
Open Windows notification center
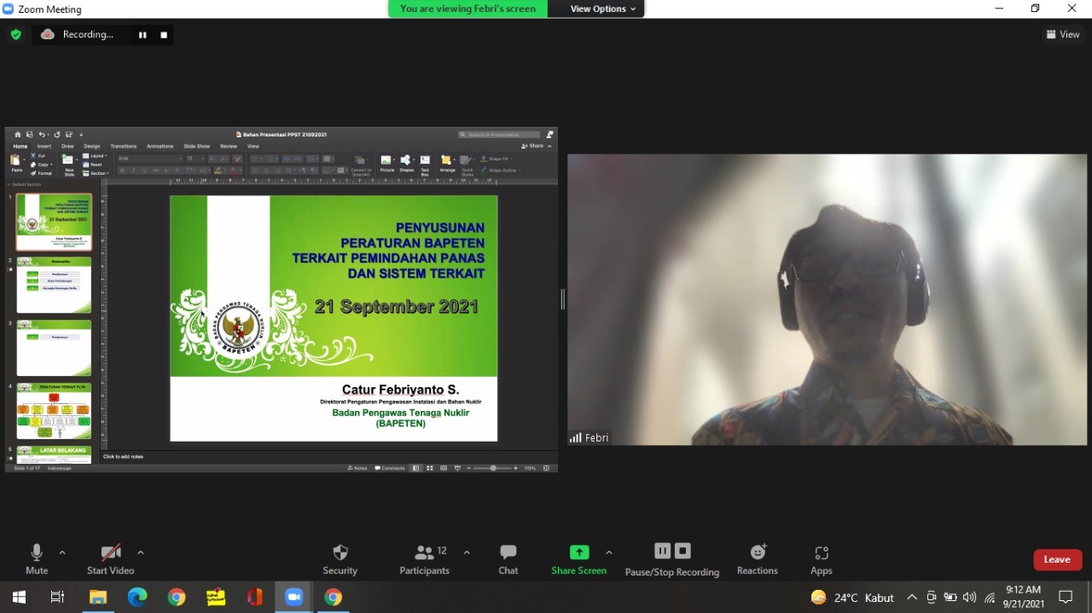(1066, 597)
